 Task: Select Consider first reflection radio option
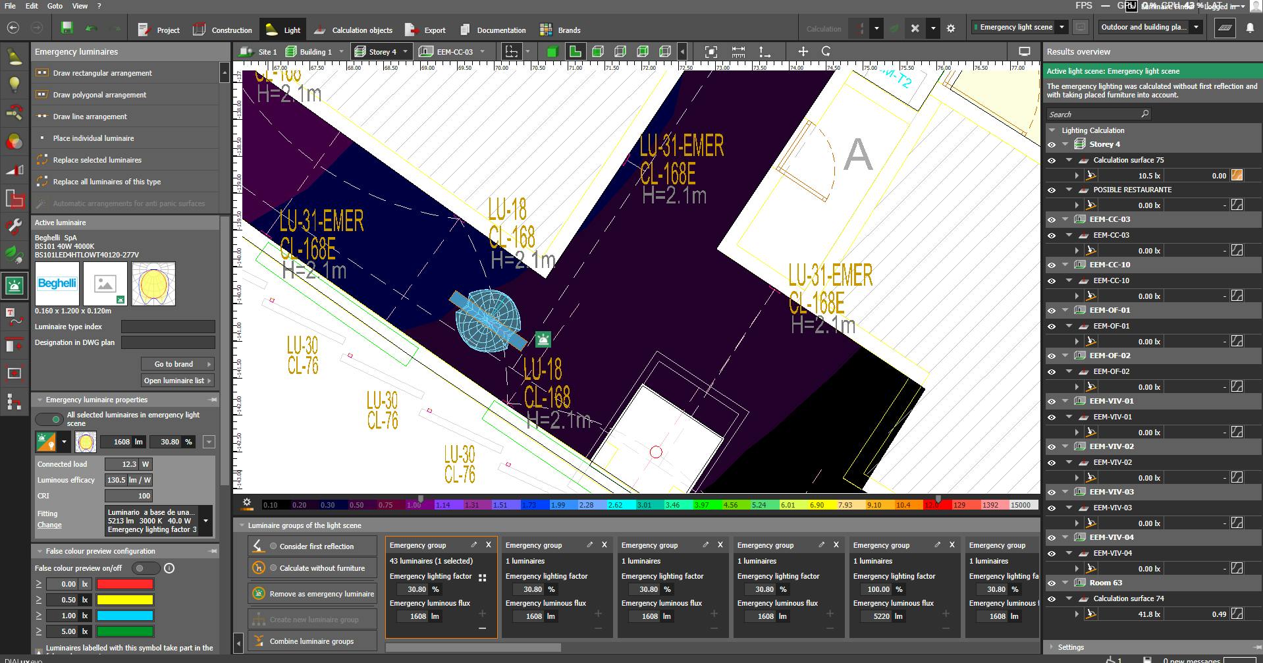point(273,546)
